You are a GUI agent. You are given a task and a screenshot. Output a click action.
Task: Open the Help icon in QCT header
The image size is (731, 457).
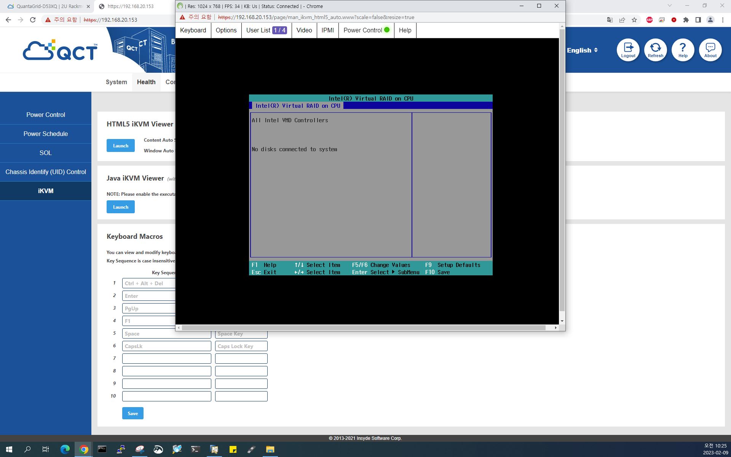(x=683, y=50)
